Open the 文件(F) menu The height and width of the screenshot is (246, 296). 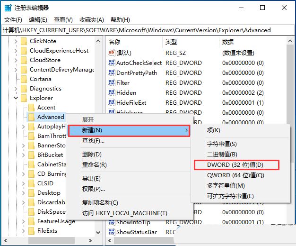[x=13, y=19]
